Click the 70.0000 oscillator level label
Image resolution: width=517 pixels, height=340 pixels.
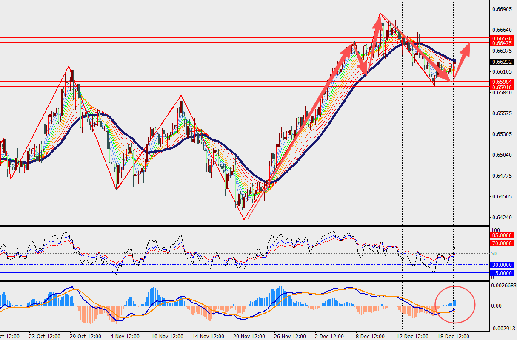(501, 243)
